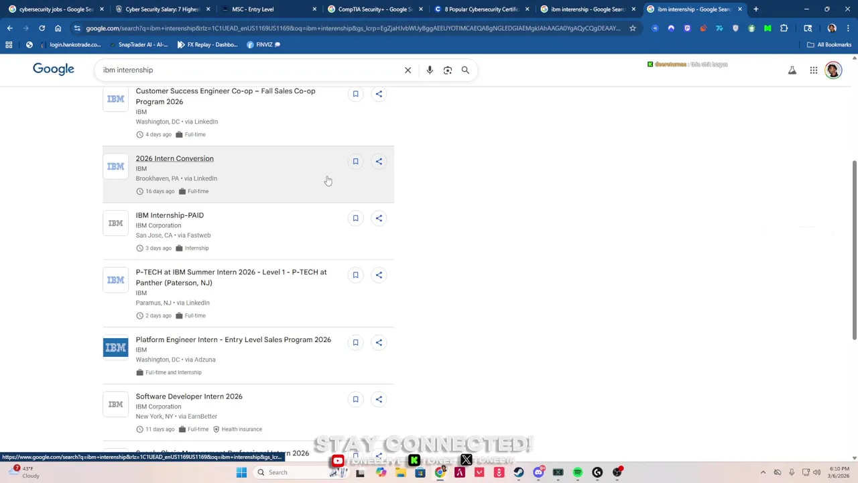Image resolution: width=858 pixels, height=483 pixels.
Task: Open the Google apps grid
Action: click(x=813, y=70)
